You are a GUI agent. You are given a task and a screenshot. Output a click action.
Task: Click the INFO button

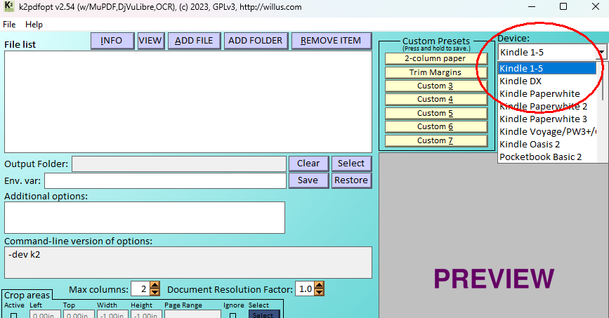tap(112, 41)
